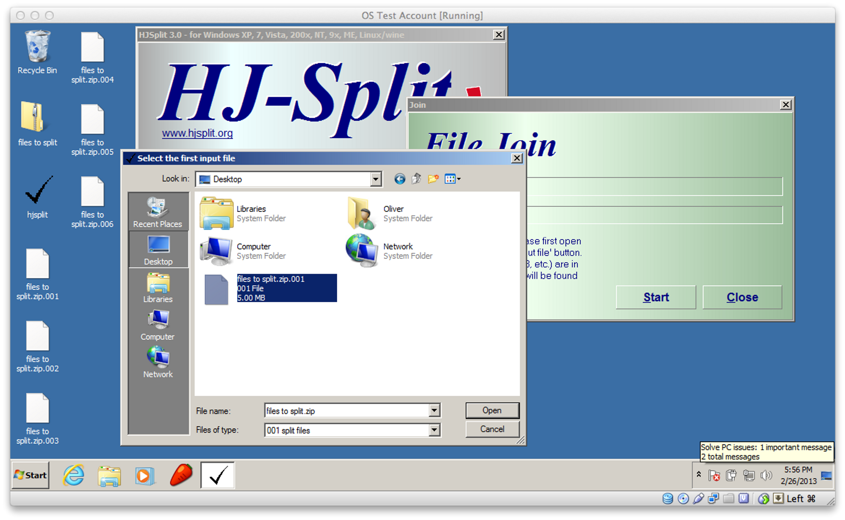
Task: Click the Cancel button in file dialog
Action: tap(492, 429)
